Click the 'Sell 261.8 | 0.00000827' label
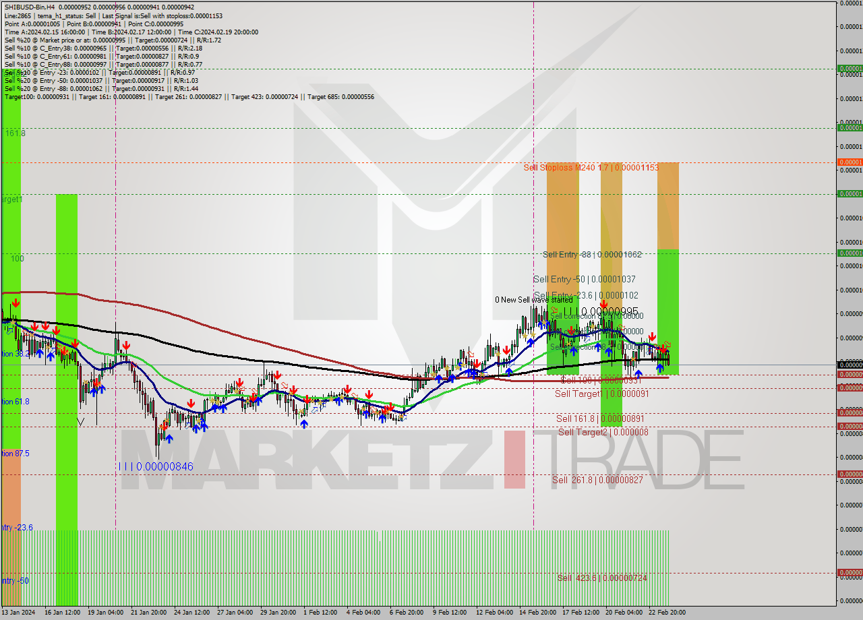Image resolution: width=863 pixels, height=620 pixels. (x=597, y=480)
